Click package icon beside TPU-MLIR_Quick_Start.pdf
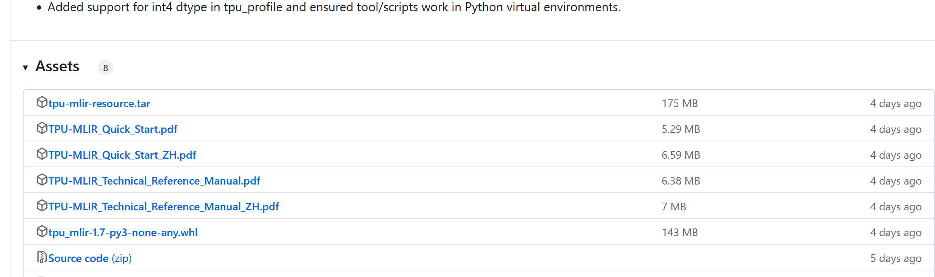The width and height of the screenshot is (935, 277). point(42,128)
